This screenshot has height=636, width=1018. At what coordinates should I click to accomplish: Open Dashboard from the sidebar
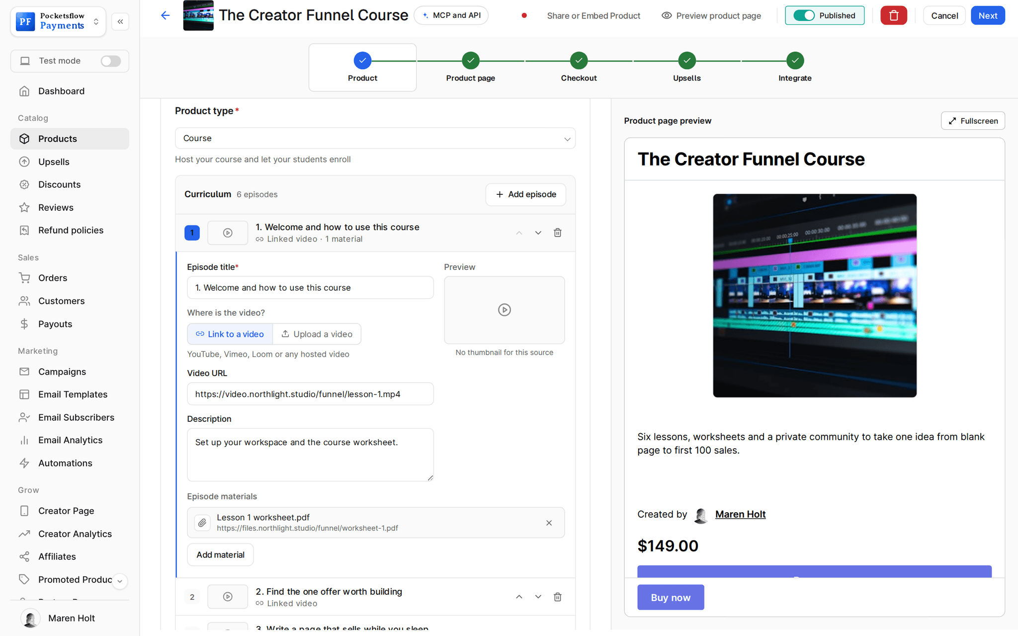pos(70,91)
